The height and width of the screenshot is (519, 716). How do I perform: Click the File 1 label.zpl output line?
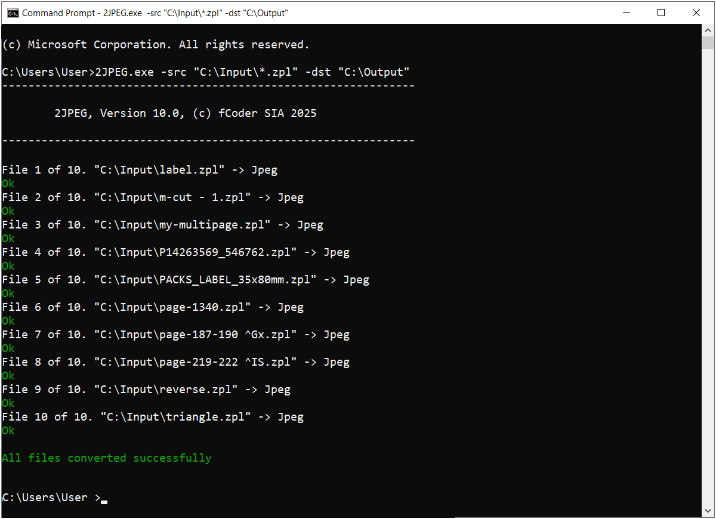click(140, 170)
